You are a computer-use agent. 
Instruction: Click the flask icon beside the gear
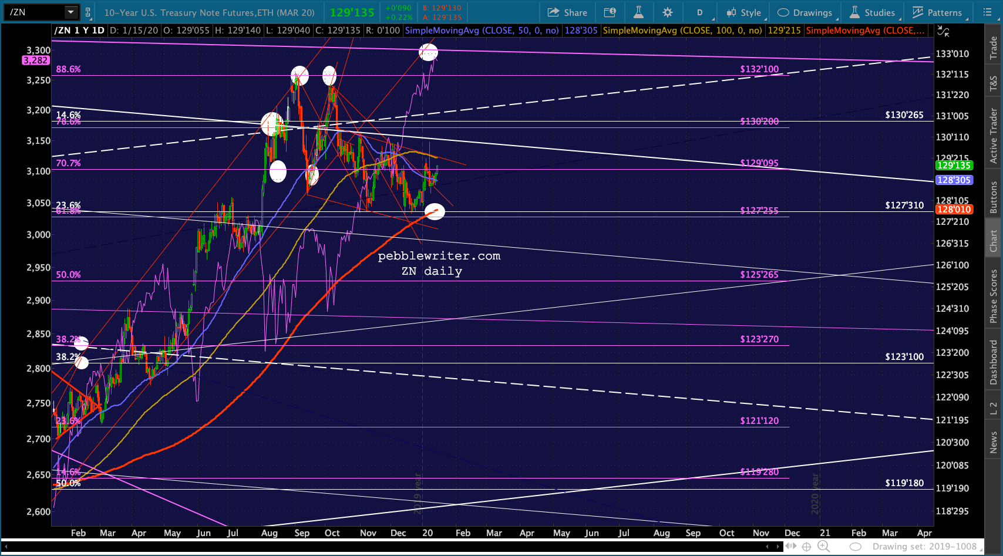[x=638, y=12]
